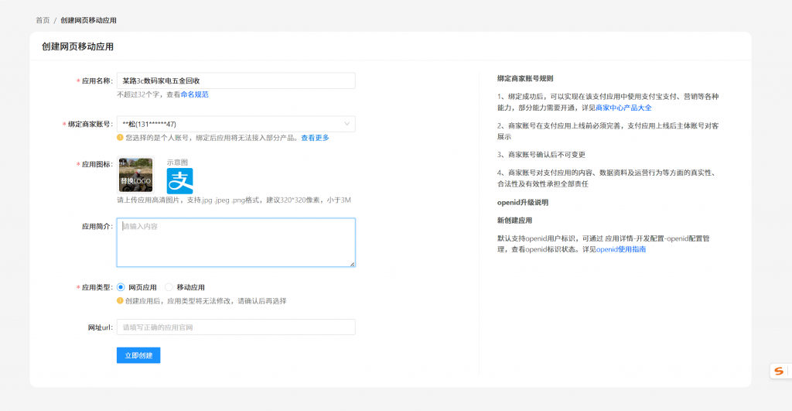Expand the 绑定商家账号 dropdown arrow

346,124
